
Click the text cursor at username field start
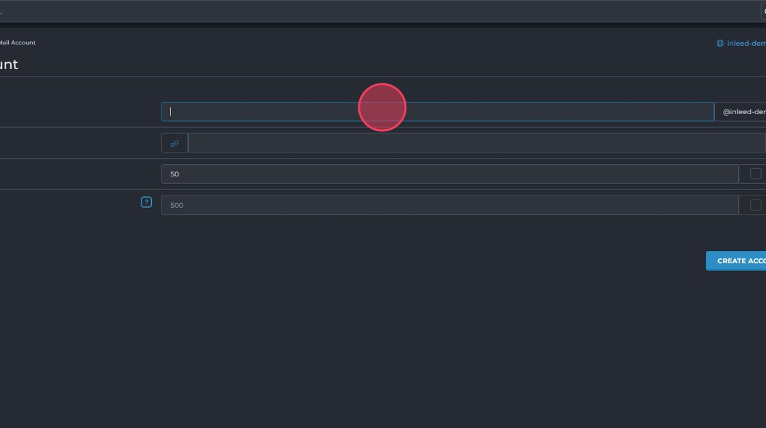171,111
